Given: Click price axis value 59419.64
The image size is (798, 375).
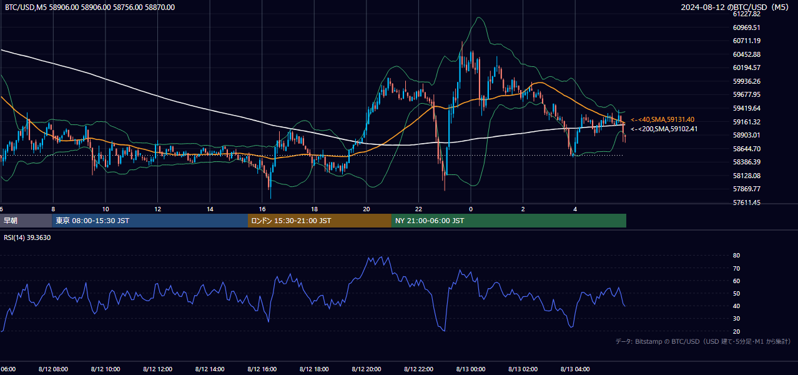Looking at the screenshot, I should click(x=746, y=108).
